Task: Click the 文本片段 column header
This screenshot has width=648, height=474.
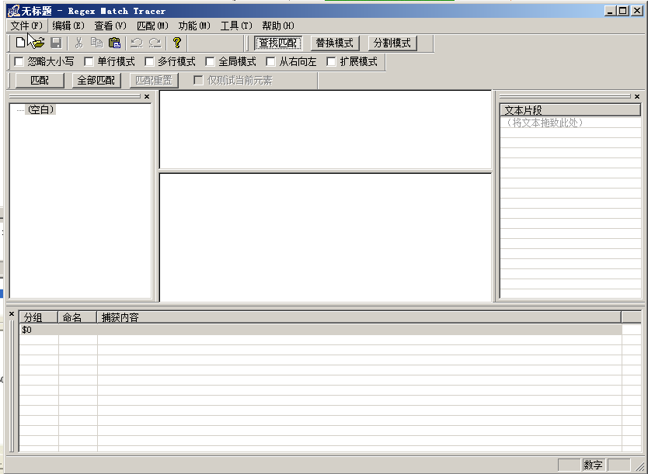Action: [x=570, y=110]
